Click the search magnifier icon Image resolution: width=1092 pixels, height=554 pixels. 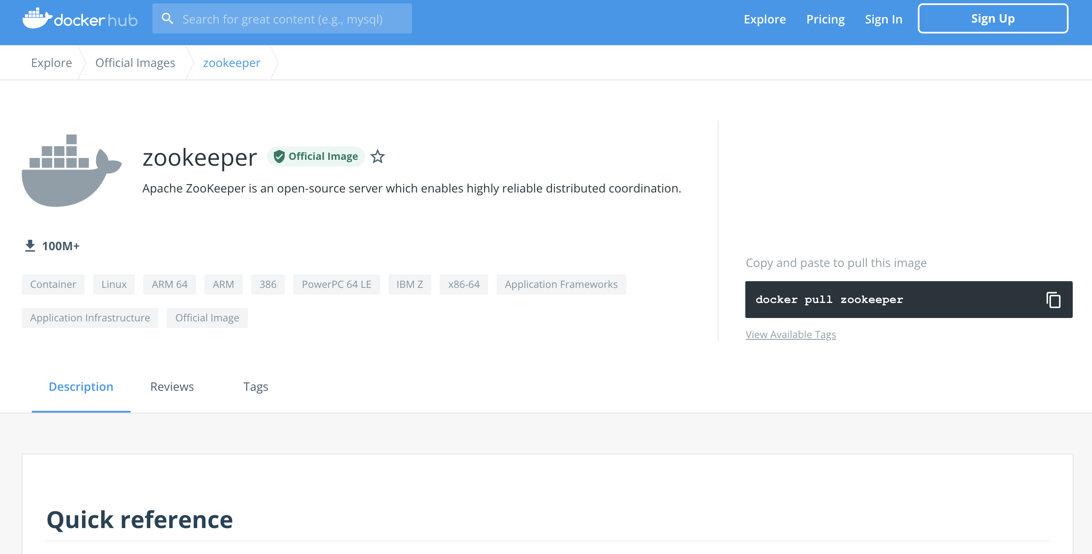point(167,19)
